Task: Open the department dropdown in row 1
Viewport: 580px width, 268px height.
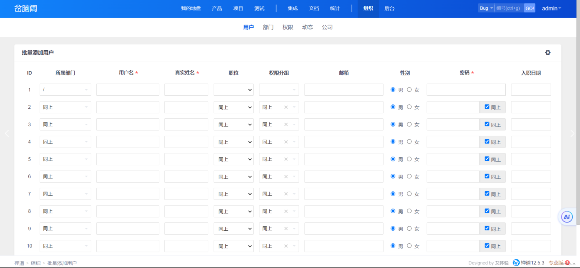Action: [65, 90]
